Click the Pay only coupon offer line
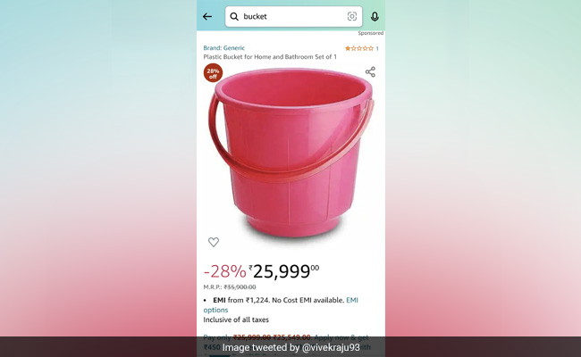This screenshot has width=581, height=357. [x=286, y=337]
